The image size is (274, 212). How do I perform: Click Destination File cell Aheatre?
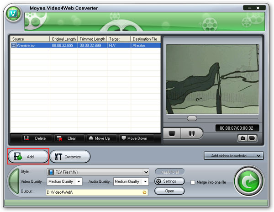click(146, 45)
